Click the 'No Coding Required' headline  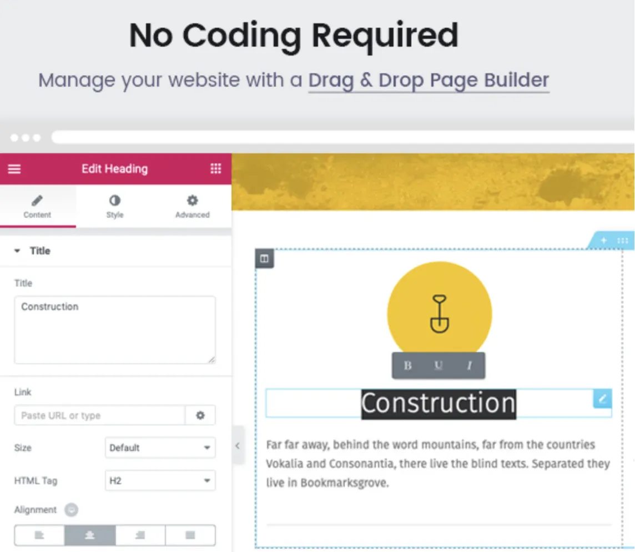[294, 36]
